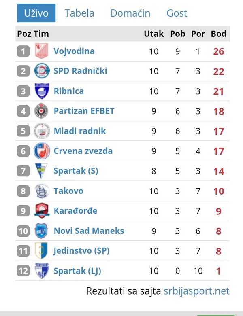The width and height of the screenshot is (243, 316).
Task: Click the Spartak (S) team logo
Action: point(41,171)
